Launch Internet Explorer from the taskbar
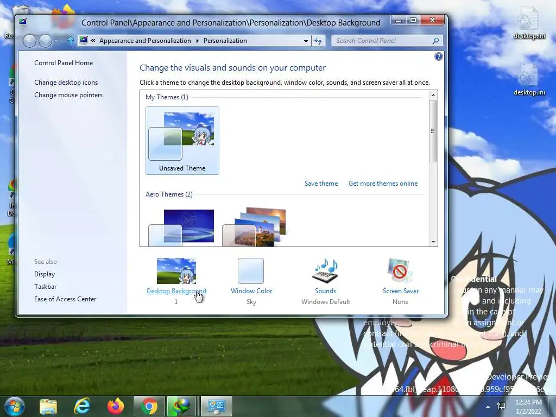 [x=82, y=406]
